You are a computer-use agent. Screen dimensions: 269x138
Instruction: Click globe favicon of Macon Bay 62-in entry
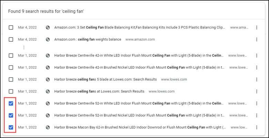(48, 127)
